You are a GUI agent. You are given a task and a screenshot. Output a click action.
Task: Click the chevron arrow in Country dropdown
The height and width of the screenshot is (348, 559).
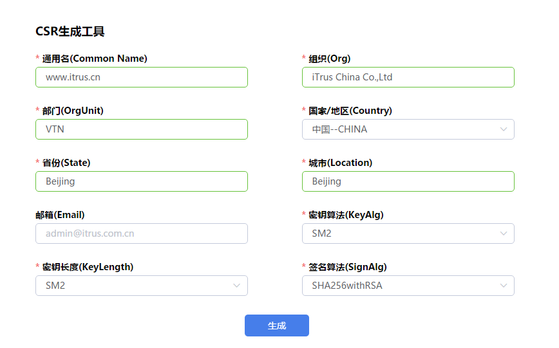[x=504, y=129]
